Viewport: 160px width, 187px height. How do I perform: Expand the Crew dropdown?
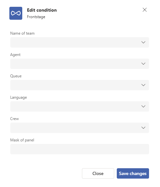click(80, 128)
